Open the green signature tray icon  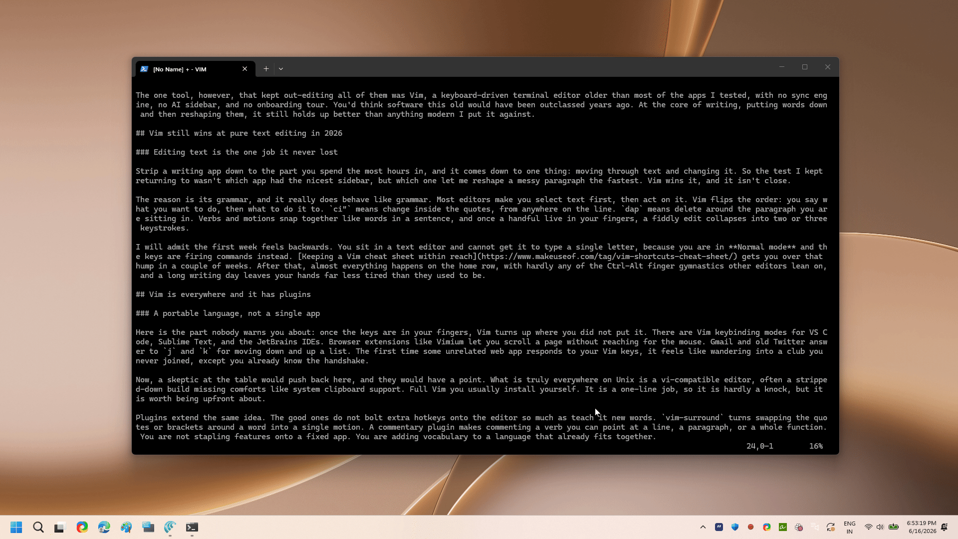(783, 527)
